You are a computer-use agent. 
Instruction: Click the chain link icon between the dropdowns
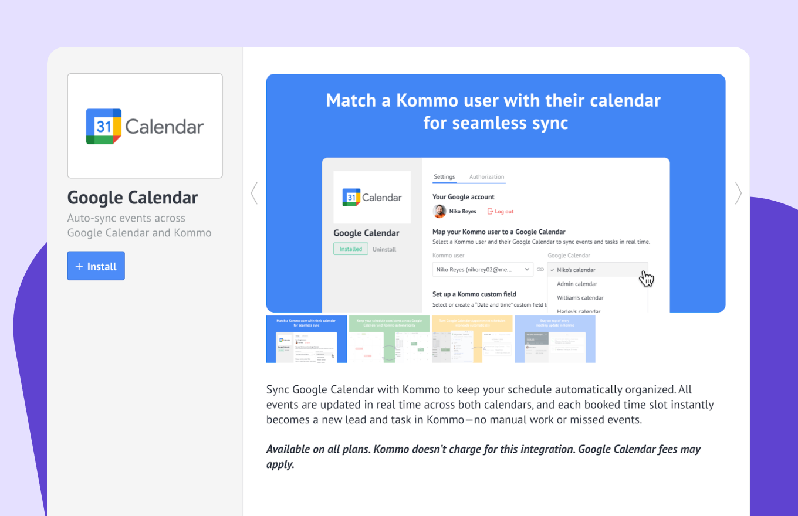pyautogui.click(x=540, y=270)
